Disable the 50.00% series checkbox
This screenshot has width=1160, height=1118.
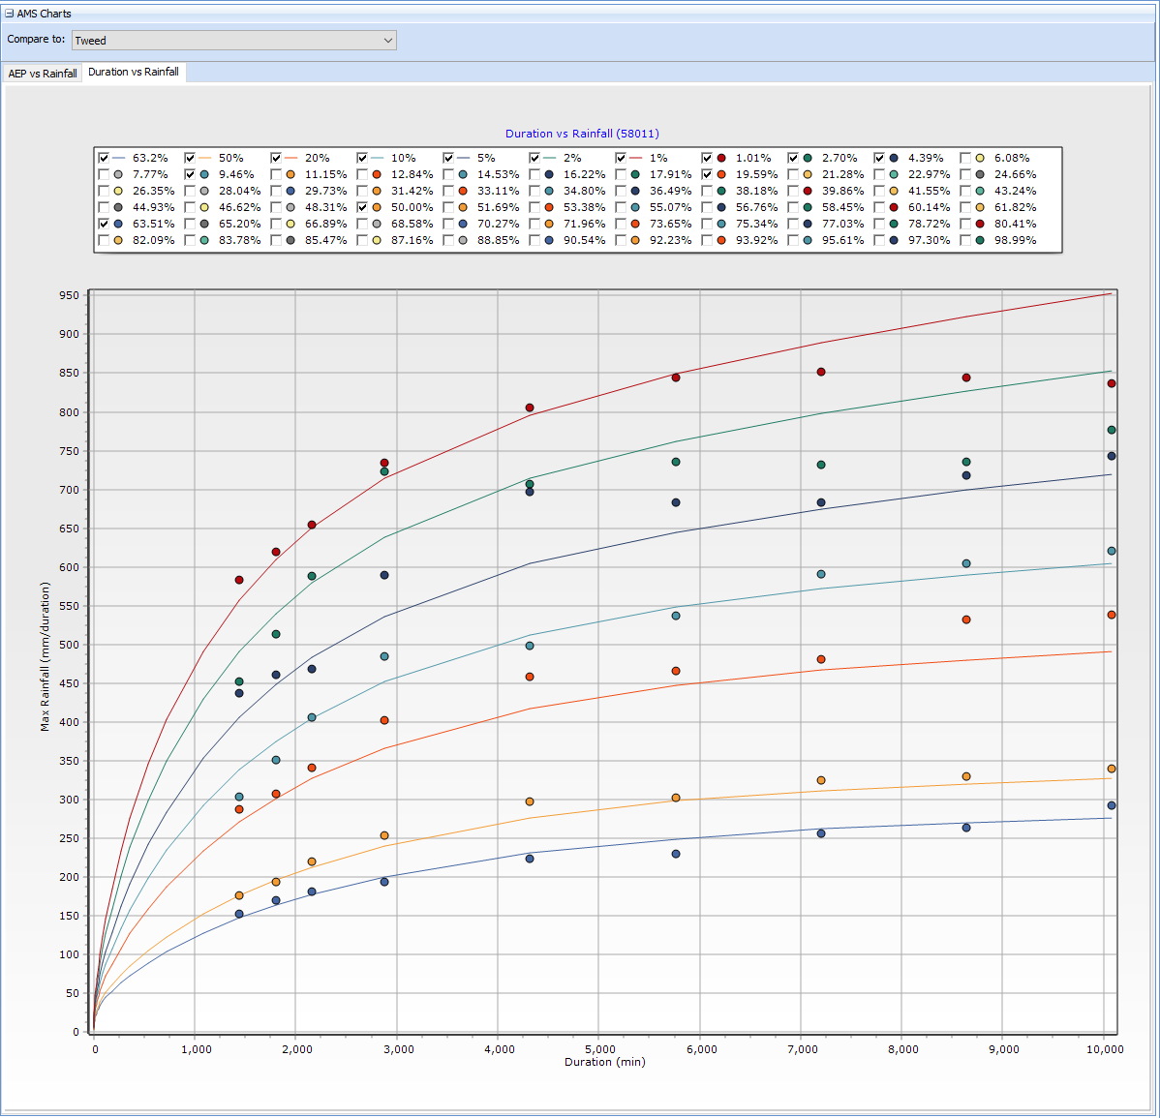362,207
